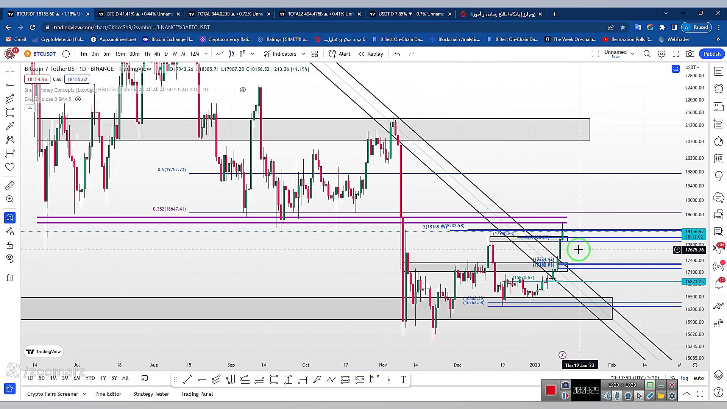The height and width of the screenshot is (409, 727).
Task: Expand the Indicators favorites dropdown arrow
Action: 303,54
